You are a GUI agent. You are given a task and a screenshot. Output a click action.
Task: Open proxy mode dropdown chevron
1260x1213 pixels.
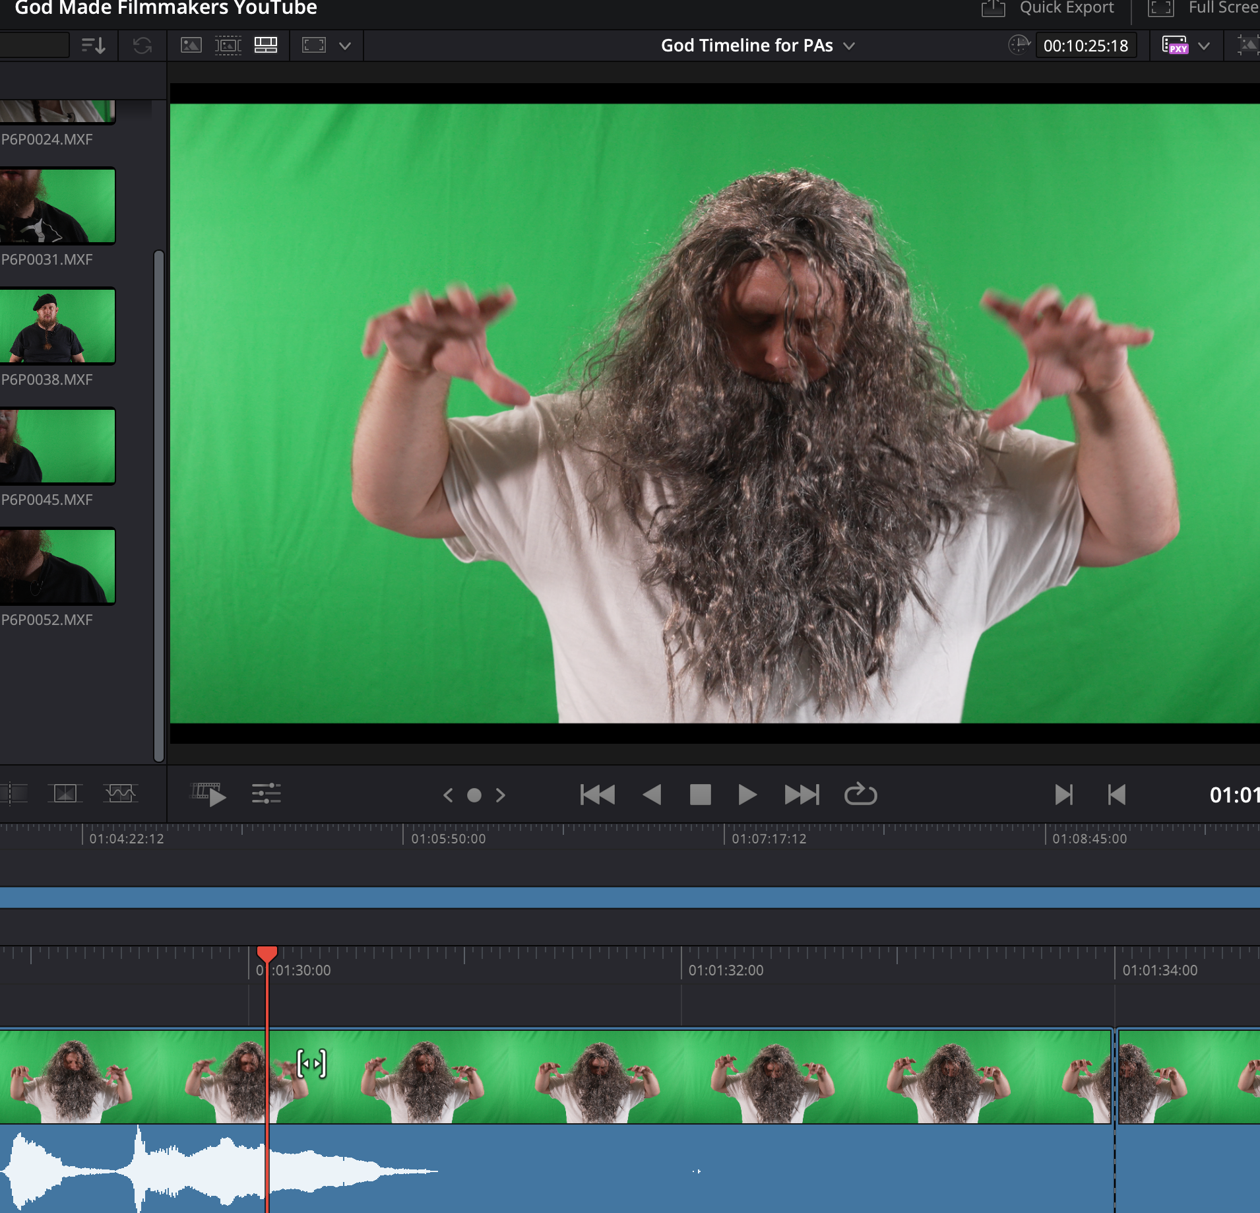[x=1204, y=46]
